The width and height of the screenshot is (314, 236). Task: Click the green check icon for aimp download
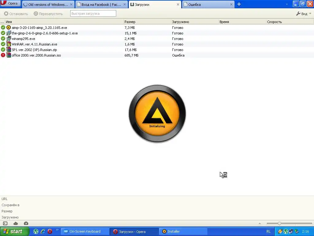pos(3,27)
